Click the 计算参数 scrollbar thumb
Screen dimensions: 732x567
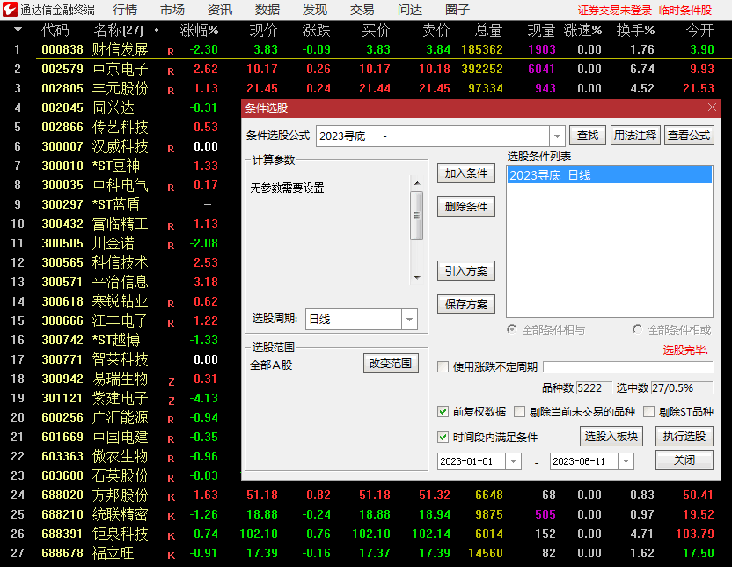pyautogui.click(x=417, y=216)
